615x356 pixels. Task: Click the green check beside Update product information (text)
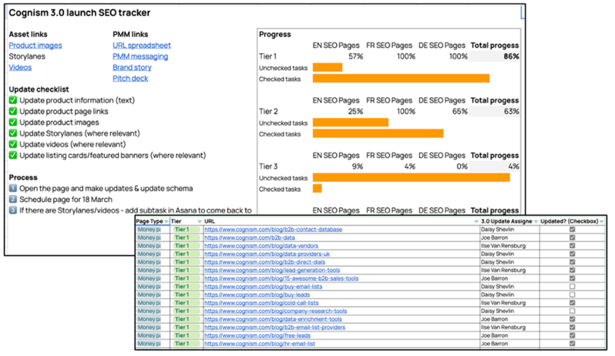(13, 100)
